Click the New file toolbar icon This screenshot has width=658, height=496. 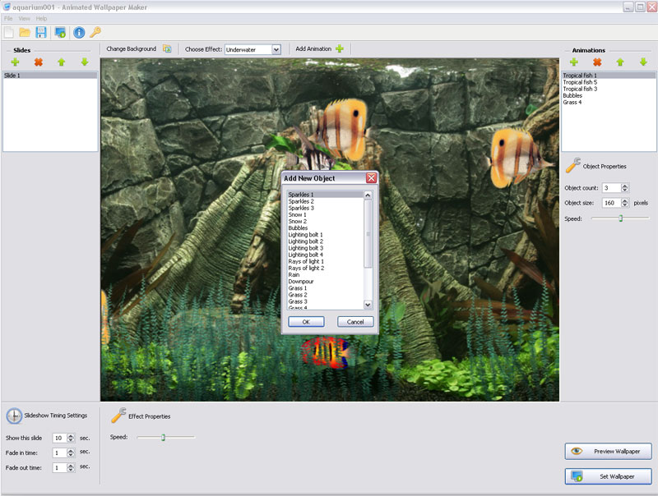(9, 33)
